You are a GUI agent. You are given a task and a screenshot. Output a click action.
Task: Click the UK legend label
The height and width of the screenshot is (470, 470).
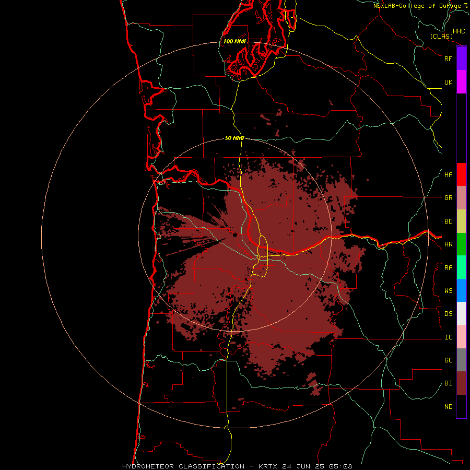tap(448, 82)
